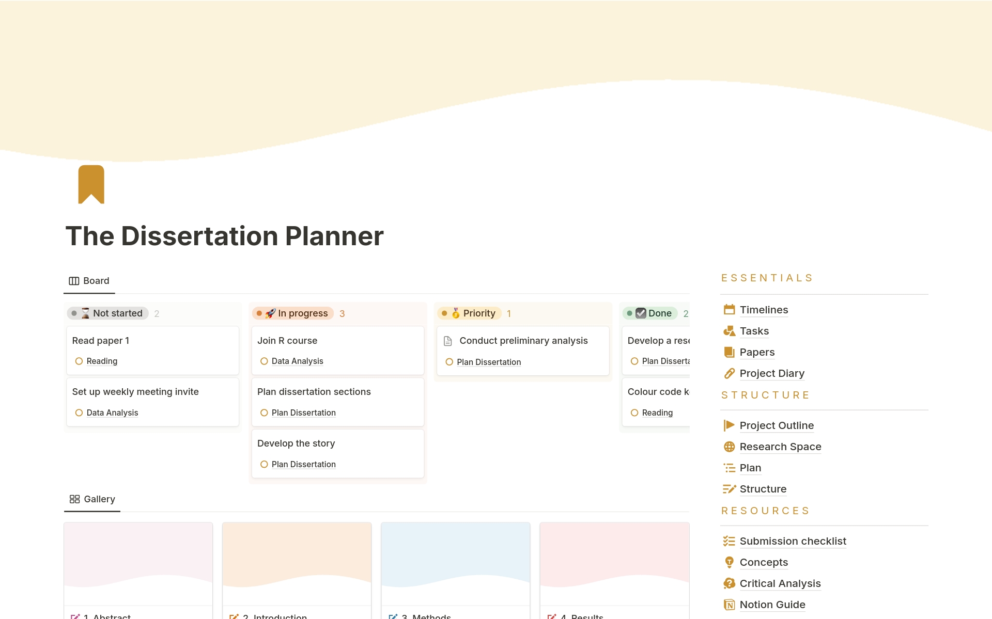Click the Conduct preliminary analysis card

[522, 350]
